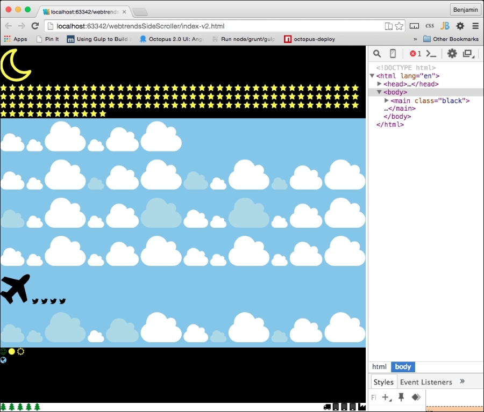Click the html breadcrumb
This screenshot has height=412, width=484.
click(x=380, y=367)
